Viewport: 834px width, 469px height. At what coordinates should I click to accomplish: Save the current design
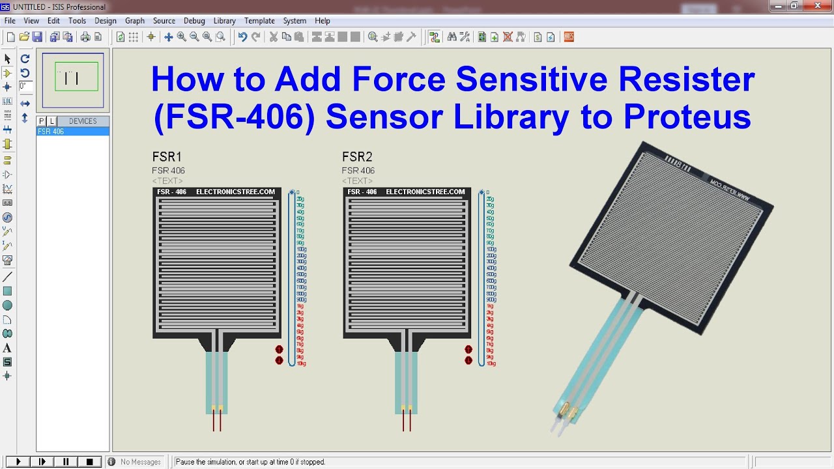coord(37,37)
